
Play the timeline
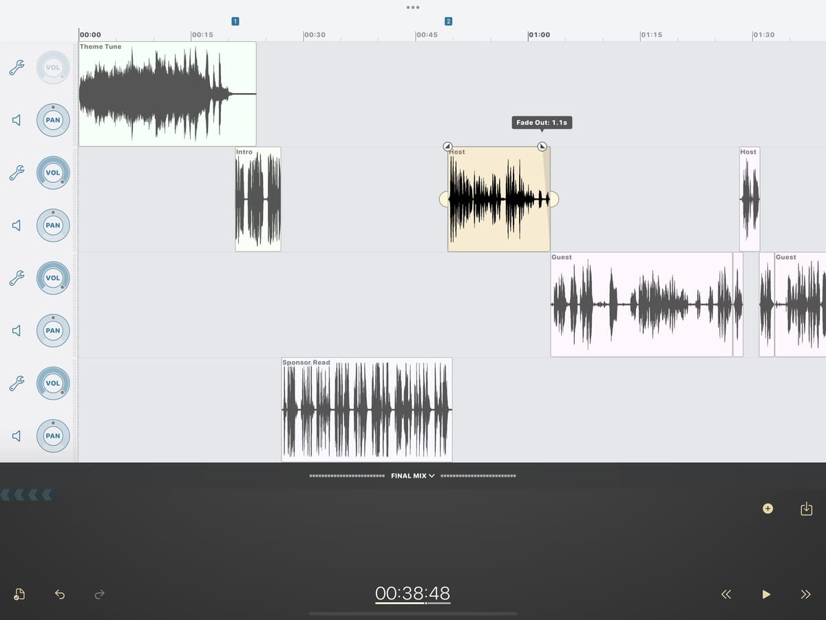point(766,595)
